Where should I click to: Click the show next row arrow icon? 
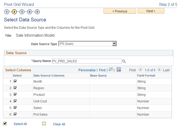coord(159,70)
